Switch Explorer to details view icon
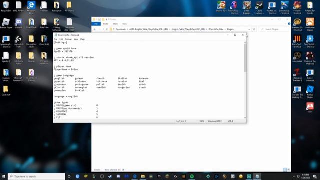Image resolution: width=320 pixels, height=180 pixels. pyautogui.click(x=284, y=170)
